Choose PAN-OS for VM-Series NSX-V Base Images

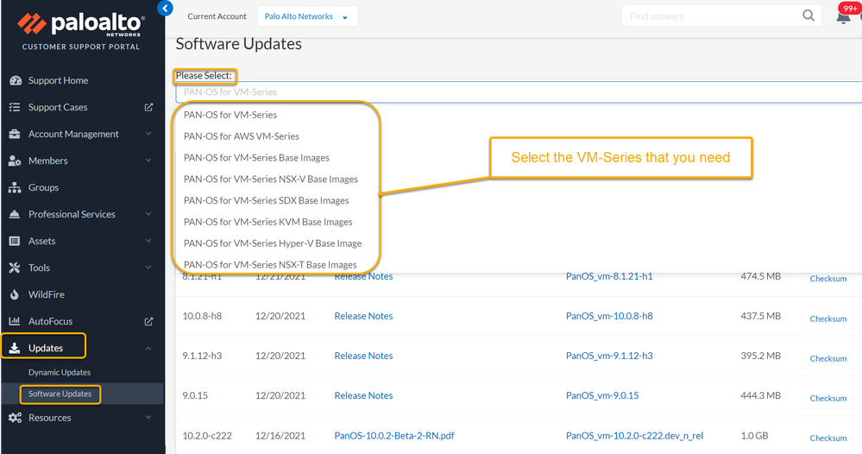pos(270,180)
